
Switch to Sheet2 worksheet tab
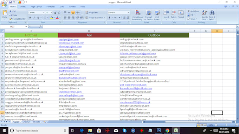26,122
